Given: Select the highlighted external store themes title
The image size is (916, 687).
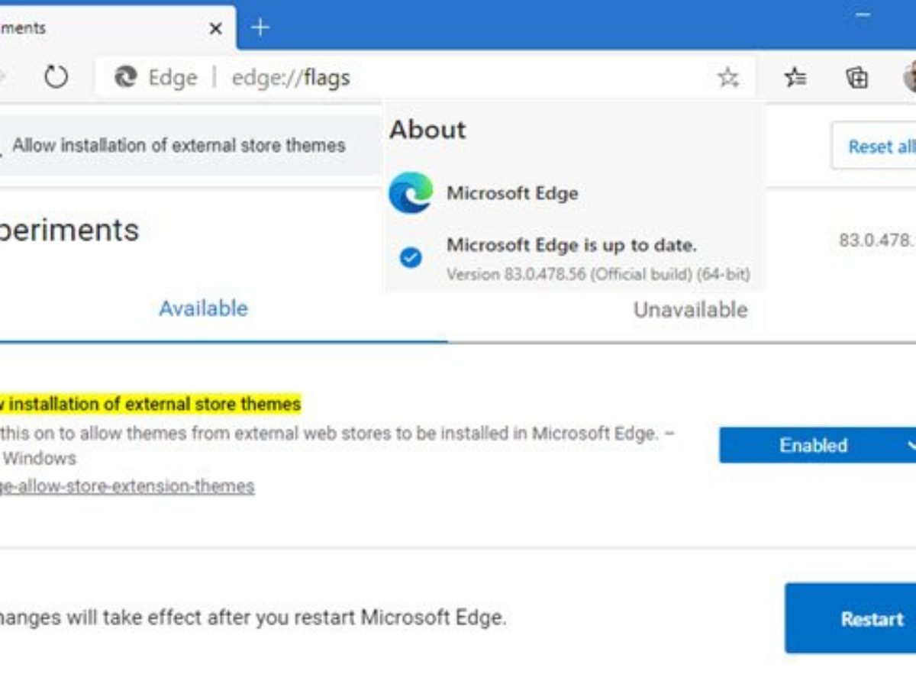Looking at the screenshot, I should coord(151,404).
